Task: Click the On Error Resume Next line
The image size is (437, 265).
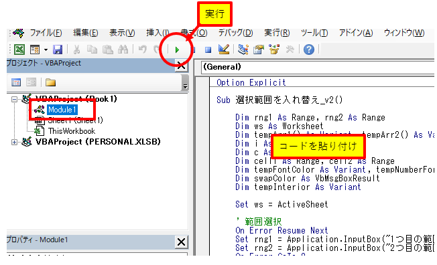Action: click(282, 231)
